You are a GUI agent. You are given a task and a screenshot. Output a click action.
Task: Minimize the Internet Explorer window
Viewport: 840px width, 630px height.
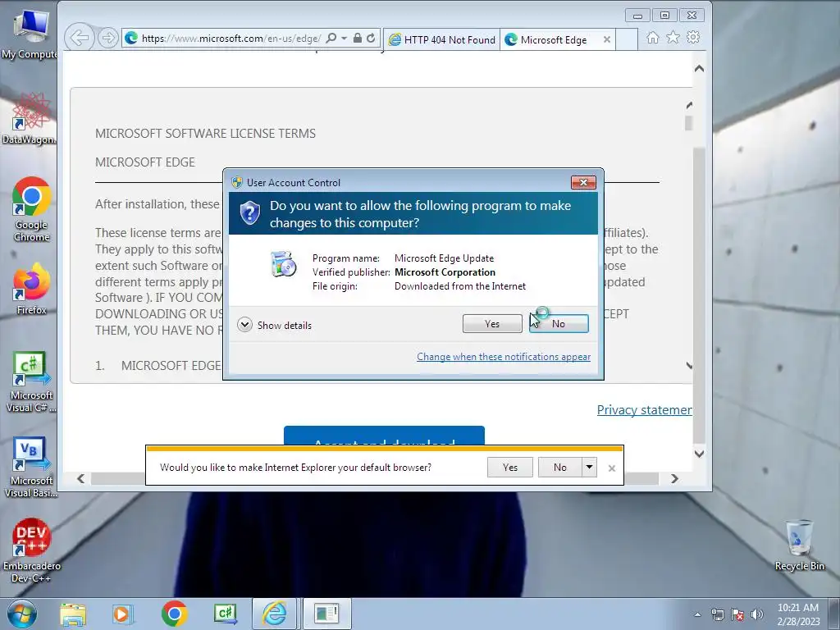coord(637,16)
